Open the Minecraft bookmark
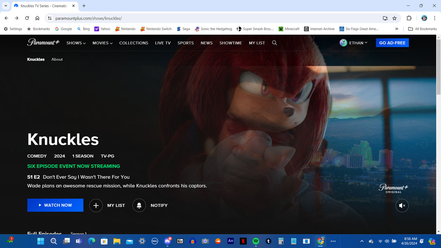This screenshot has width=441, height=248. [289, 29]
